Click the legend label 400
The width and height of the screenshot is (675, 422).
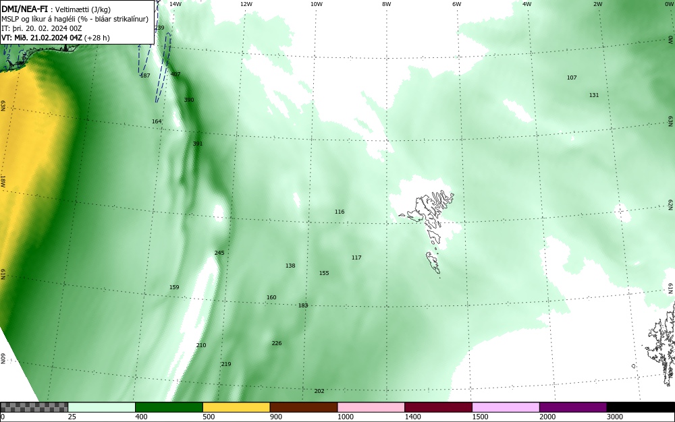(x=141, y=417)
